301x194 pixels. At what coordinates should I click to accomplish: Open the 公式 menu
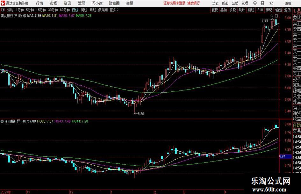pyautogui.click(x=235, y=3)
